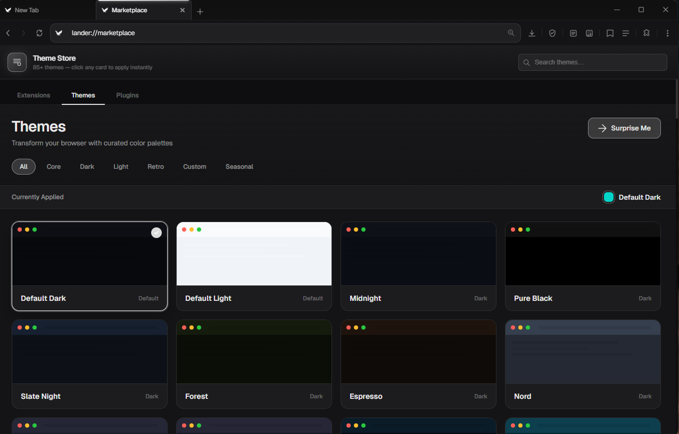679x434 pixels.
Task: Open the extensions puzzle-piece icon
Action: click(646, 33)
